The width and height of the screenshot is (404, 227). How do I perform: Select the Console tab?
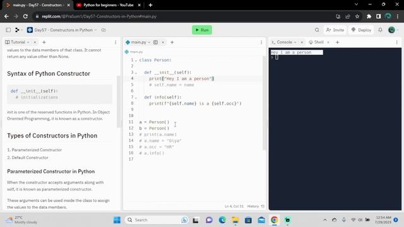(x=284, y=42)
